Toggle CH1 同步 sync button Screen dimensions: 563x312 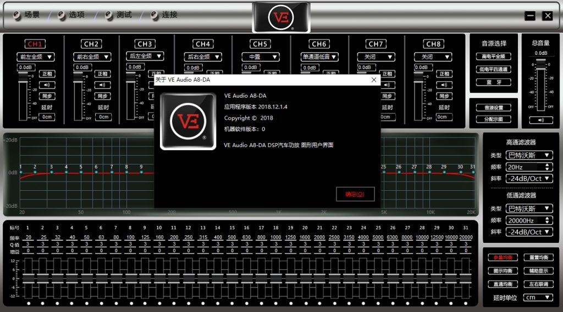[47, 96]
